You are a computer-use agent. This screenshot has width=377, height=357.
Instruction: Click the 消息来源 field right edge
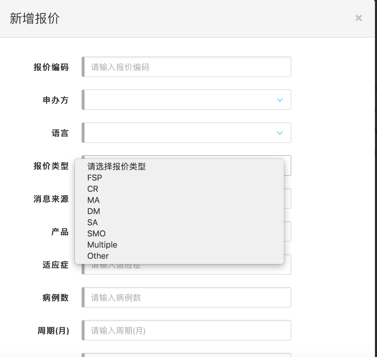[x=287, y=199]
